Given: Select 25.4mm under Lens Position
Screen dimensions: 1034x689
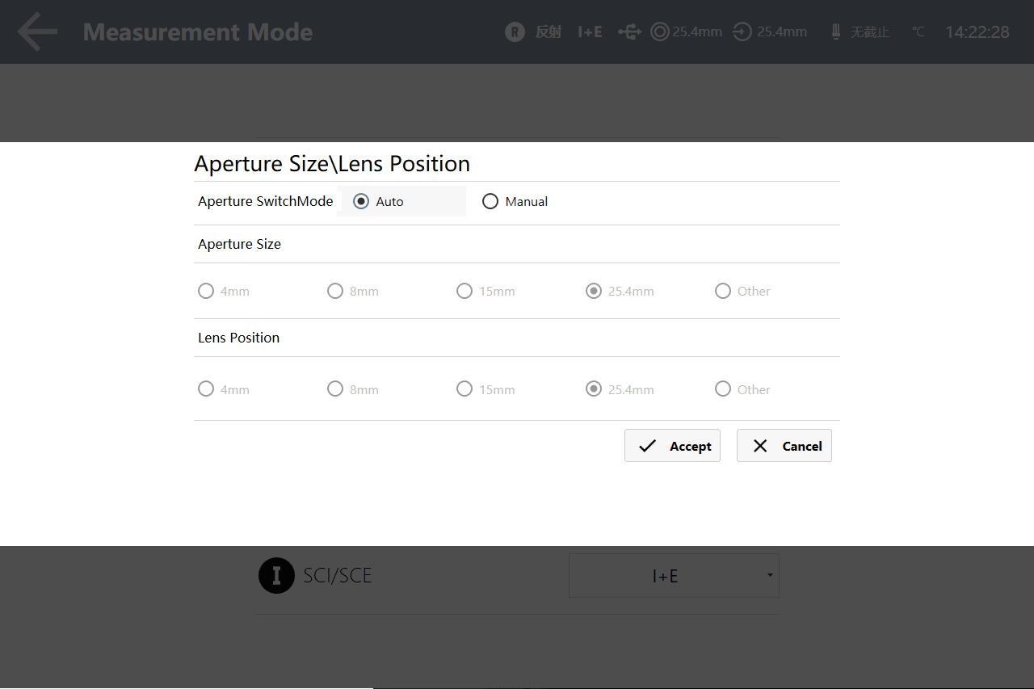Looking at the screenshot, I should pyautogui.click(x=594, y=389).
